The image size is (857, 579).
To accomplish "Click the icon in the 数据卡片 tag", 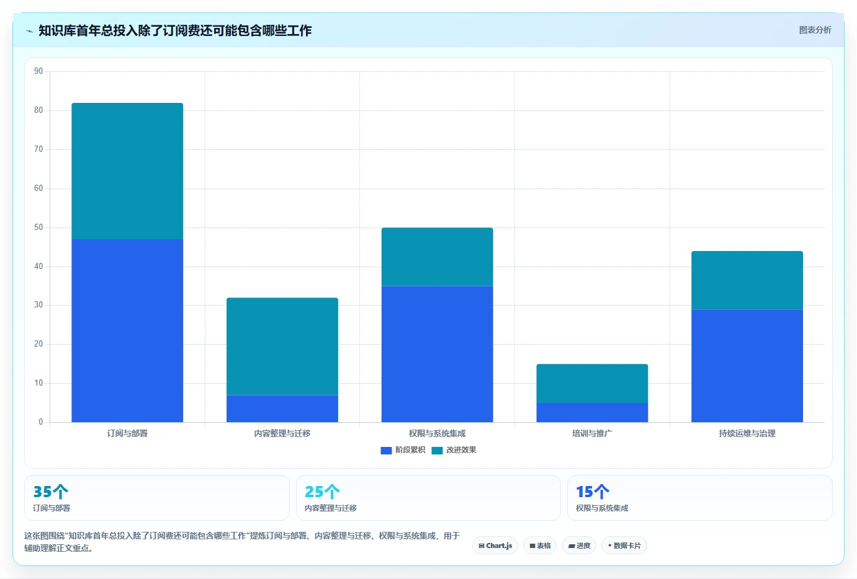I will coord(610,546).
